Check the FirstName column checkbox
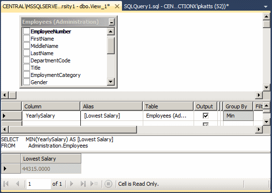Image resolution: width=272 pixels, height=193 pixels. coord(26,39)
